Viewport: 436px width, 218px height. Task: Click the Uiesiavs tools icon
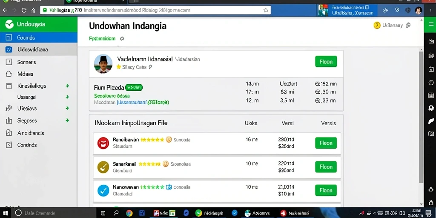pyautogui.click(x=9, y=108)
